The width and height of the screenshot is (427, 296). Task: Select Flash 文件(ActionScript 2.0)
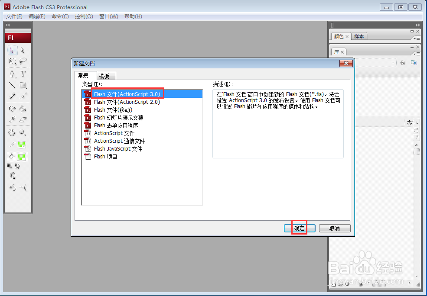click(142, 102)
